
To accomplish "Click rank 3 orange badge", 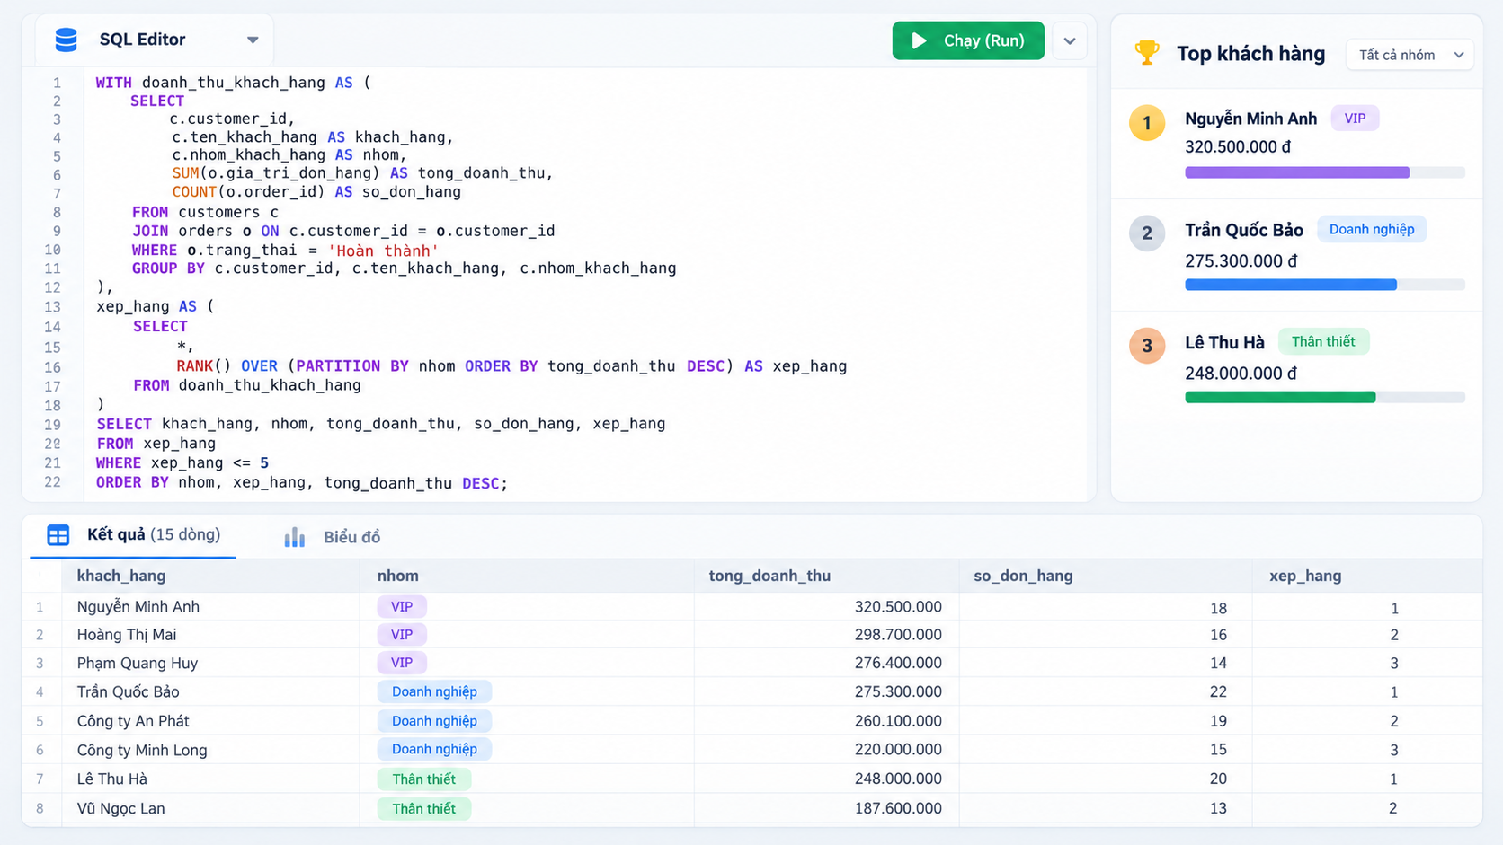I will (1146, 346).
